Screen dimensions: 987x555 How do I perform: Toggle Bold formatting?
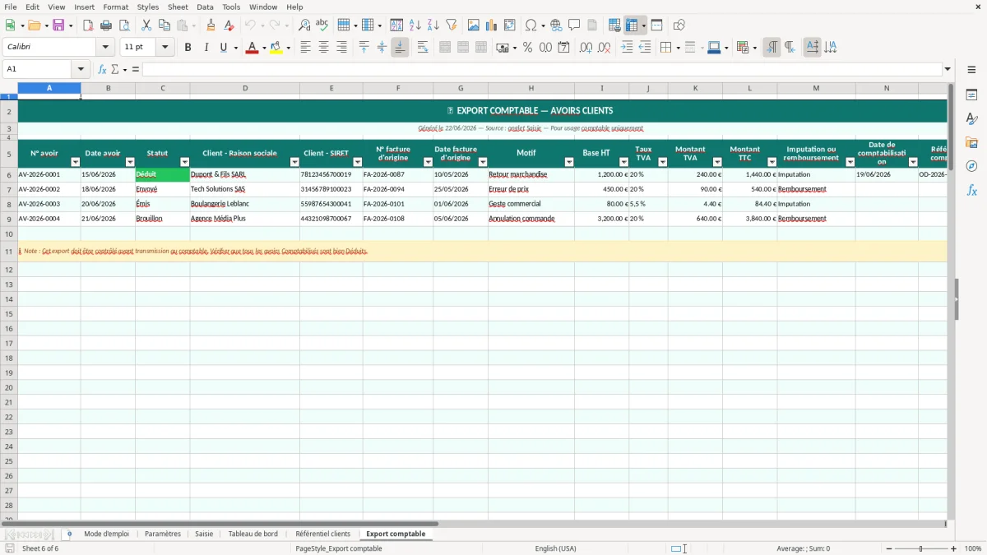coord(188,48)
